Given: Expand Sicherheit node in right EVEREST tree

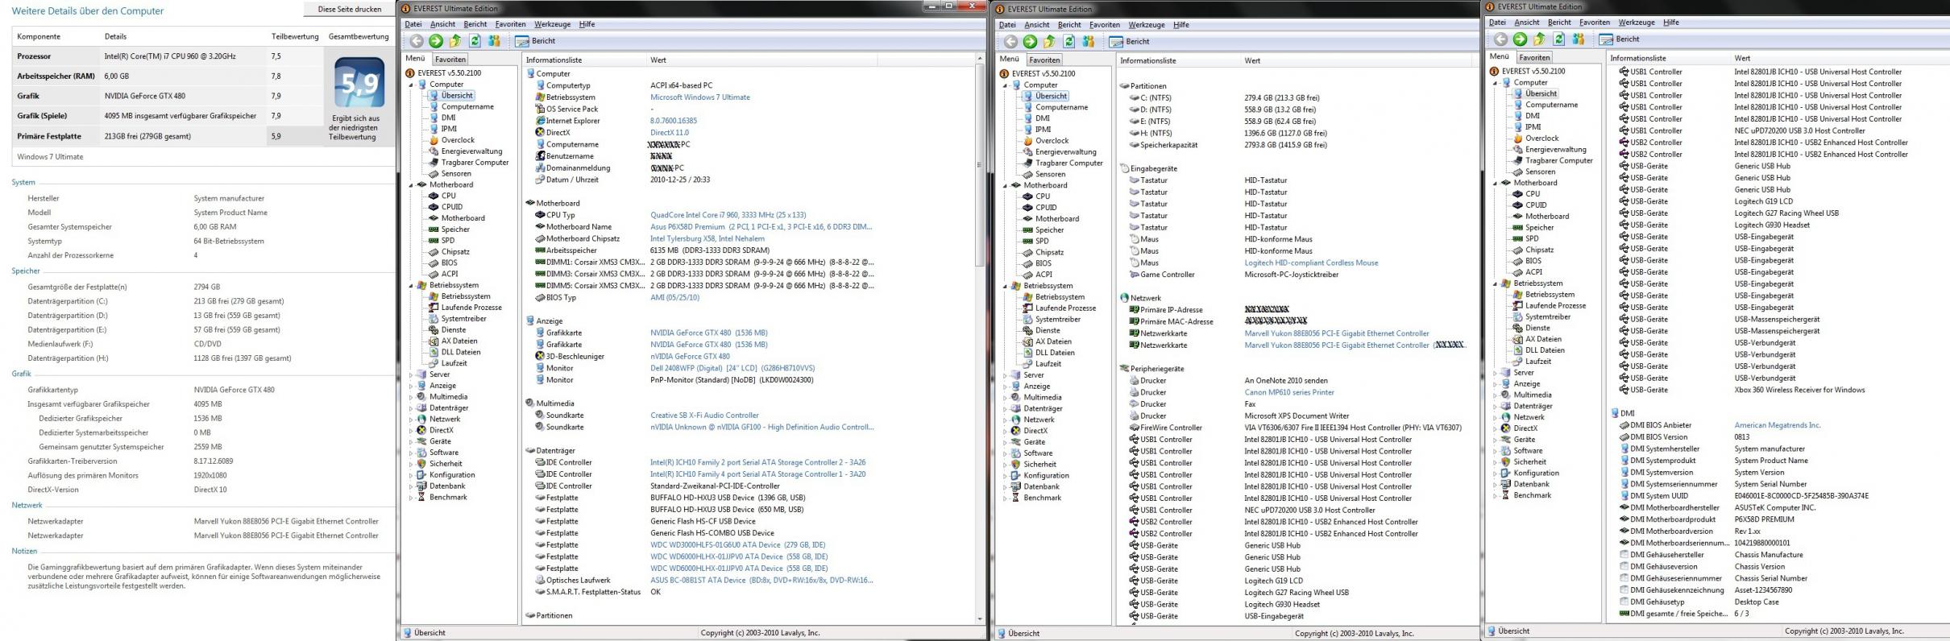Looking at the screenshot, I should coord(1496,462).
